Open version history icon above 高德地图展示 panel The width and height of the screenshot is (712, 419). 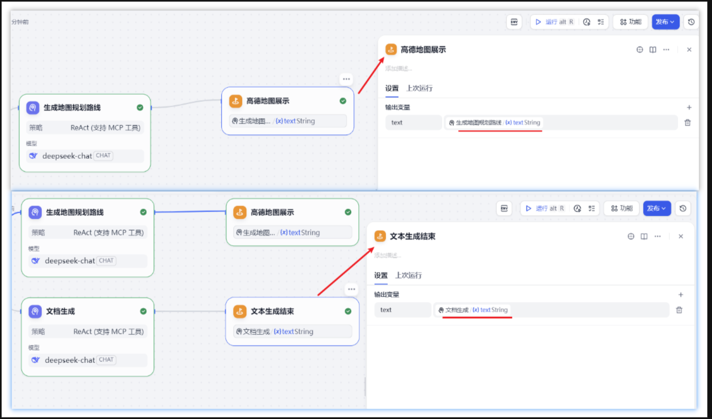click(x=691, y=22)
